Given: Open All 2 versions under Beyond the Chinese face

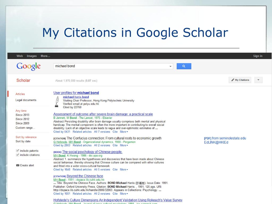Looking at the screenshot, I should click(102, 194).
